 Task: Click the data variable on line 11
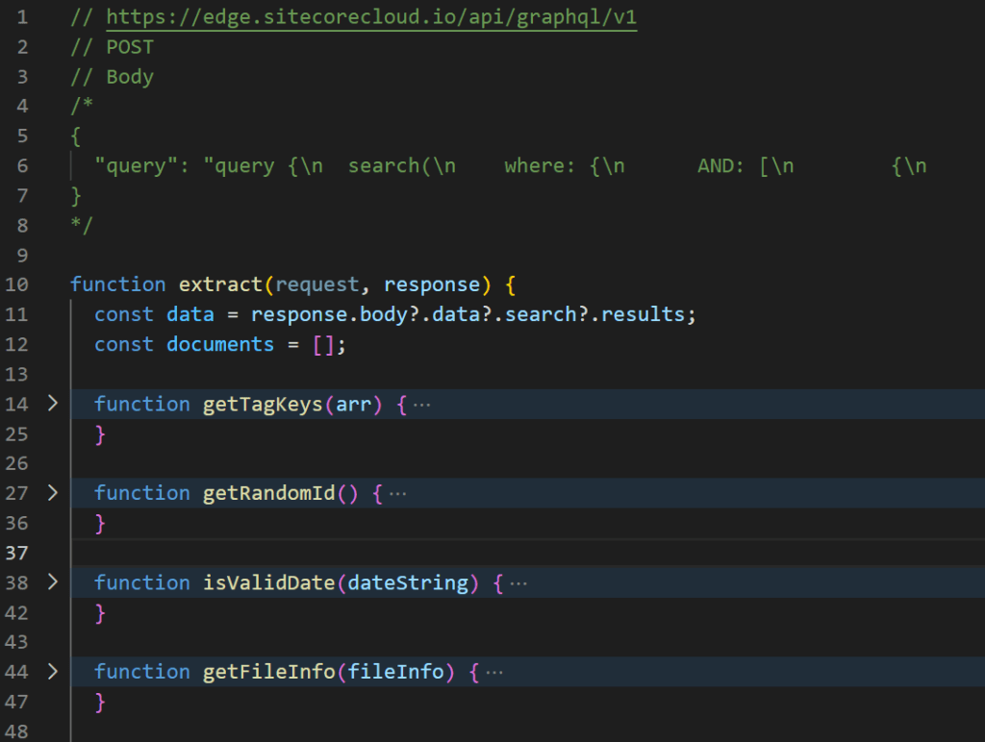point(189,314)
